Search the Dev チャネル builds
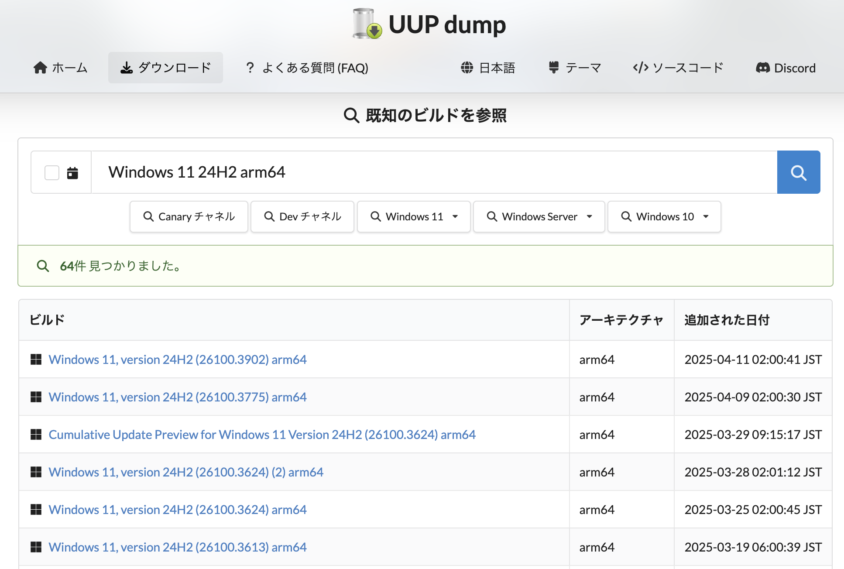The height and width of the screenshot is (569, 844). click(302, 216)
